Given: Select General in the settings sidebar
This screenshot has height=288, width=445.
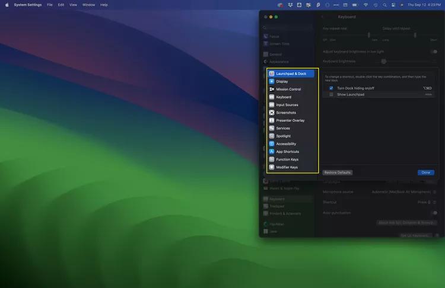Looking at the screenshot, I should (287, 55).
